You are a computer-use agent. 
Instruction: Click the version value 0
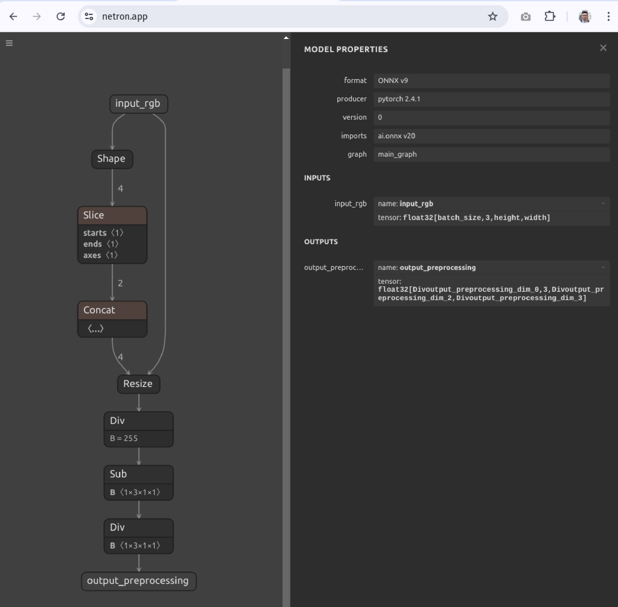[x=492, y=117]
